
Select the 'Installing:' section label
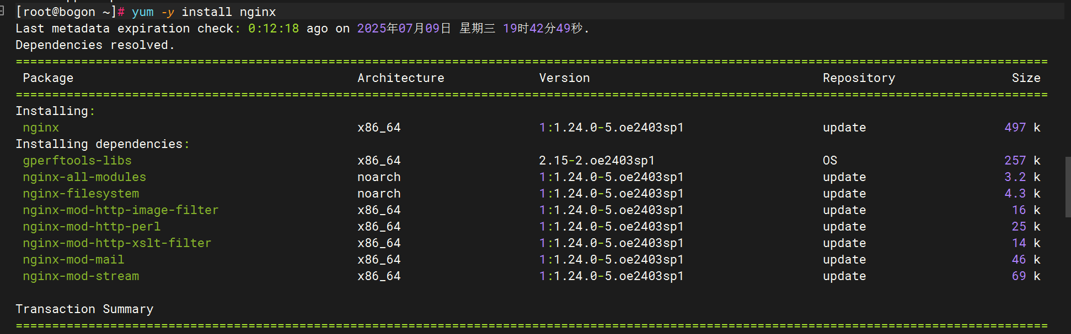(x=55, y=111)
